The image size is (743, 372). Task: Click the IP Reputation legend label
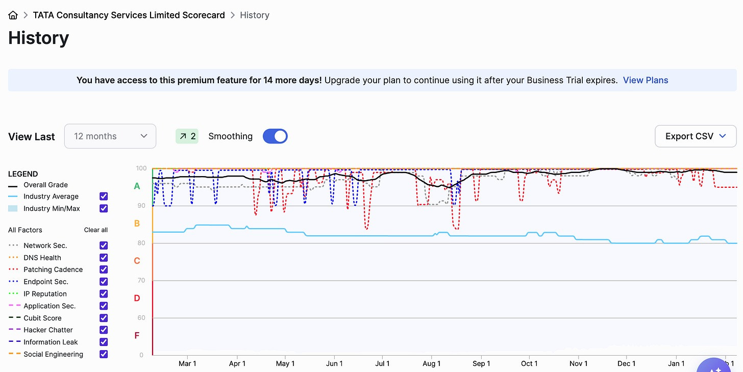pos(45,294)
